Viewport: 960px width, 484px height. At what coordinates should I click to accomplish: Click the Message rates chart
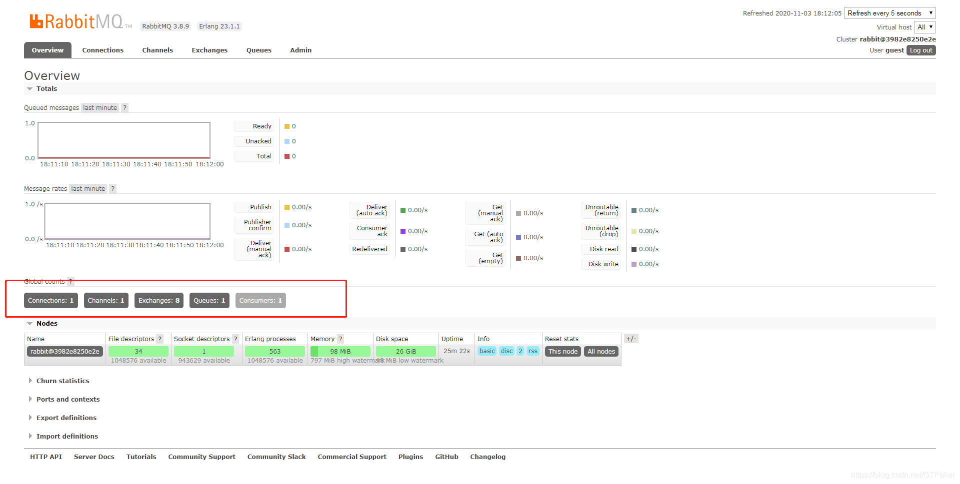(127, 221)
